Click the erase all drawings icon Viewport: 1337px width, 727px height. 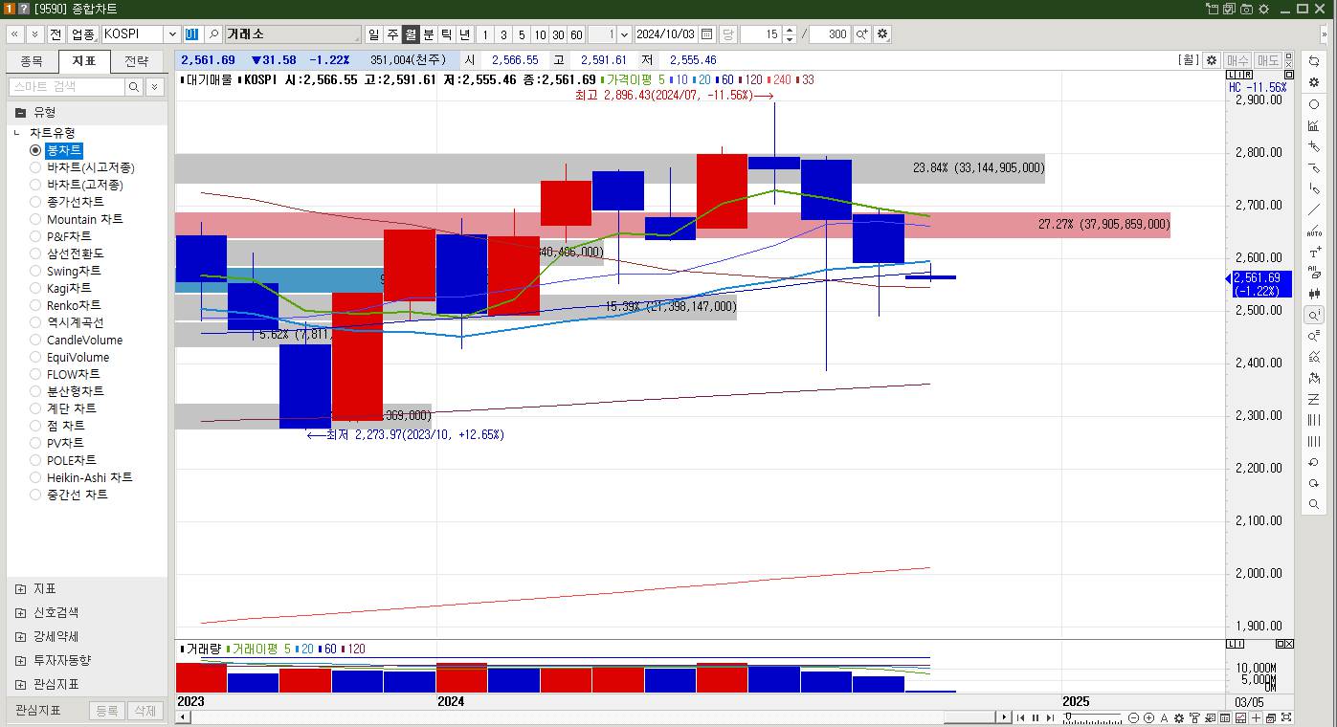tap(1314, 273)
